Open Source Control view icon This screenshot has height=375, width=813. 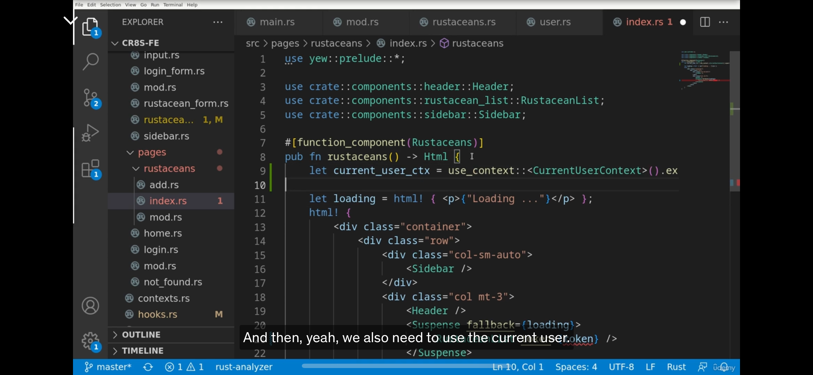pyautogui.click(x=90, y=97)
